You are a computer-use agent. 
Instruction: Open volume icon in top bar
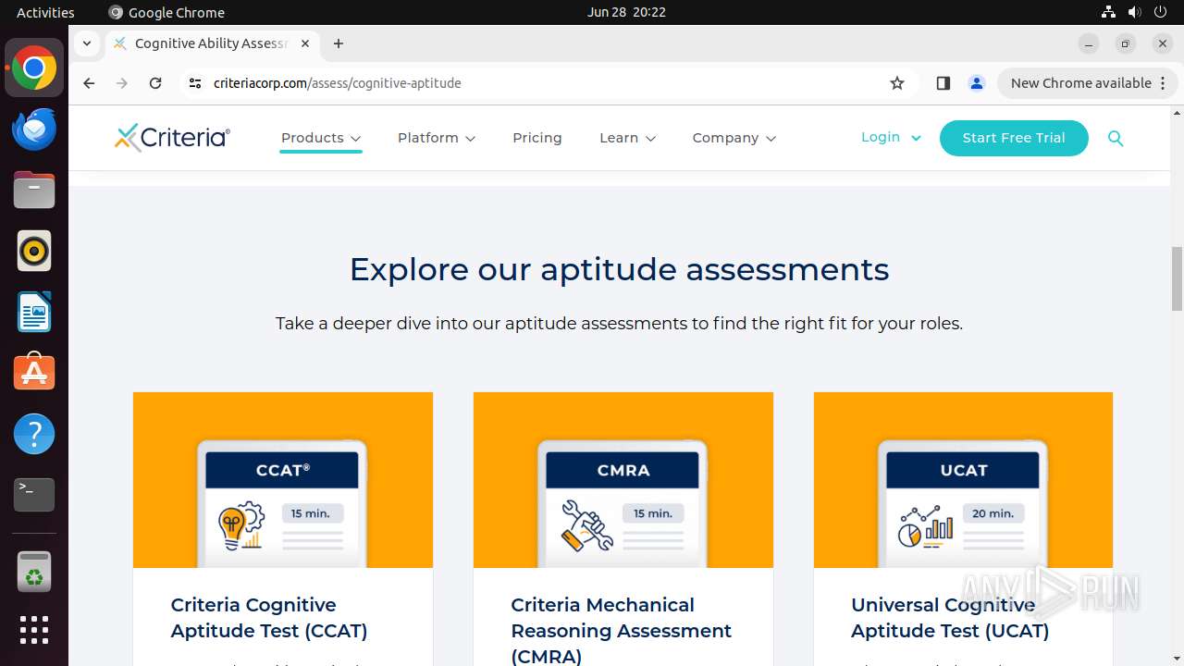1134,12
